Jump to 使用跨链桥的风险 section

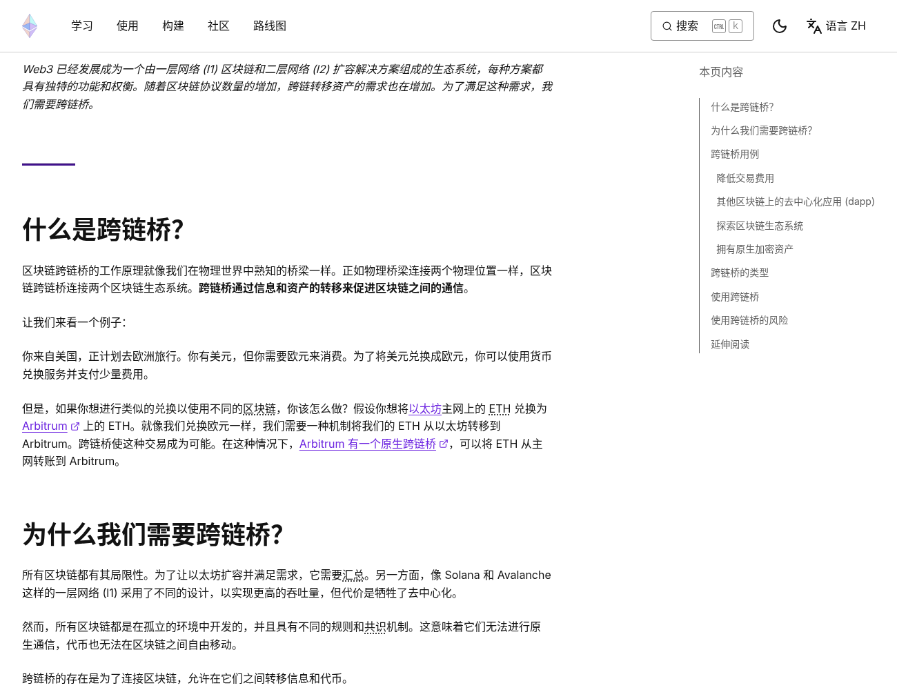[x=749, y=320]
